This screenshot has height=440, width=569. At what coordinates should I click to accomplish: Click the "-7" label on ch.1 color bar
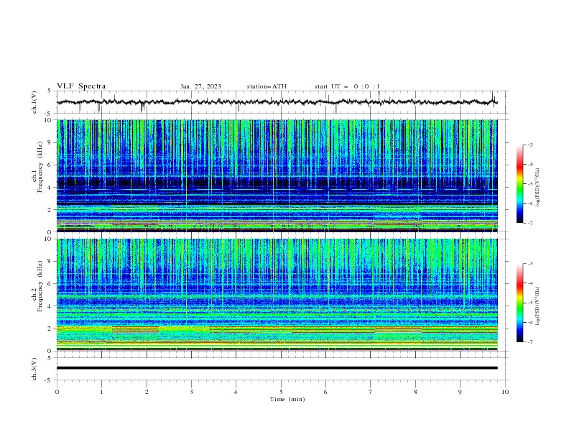click(x=529, y=223)
